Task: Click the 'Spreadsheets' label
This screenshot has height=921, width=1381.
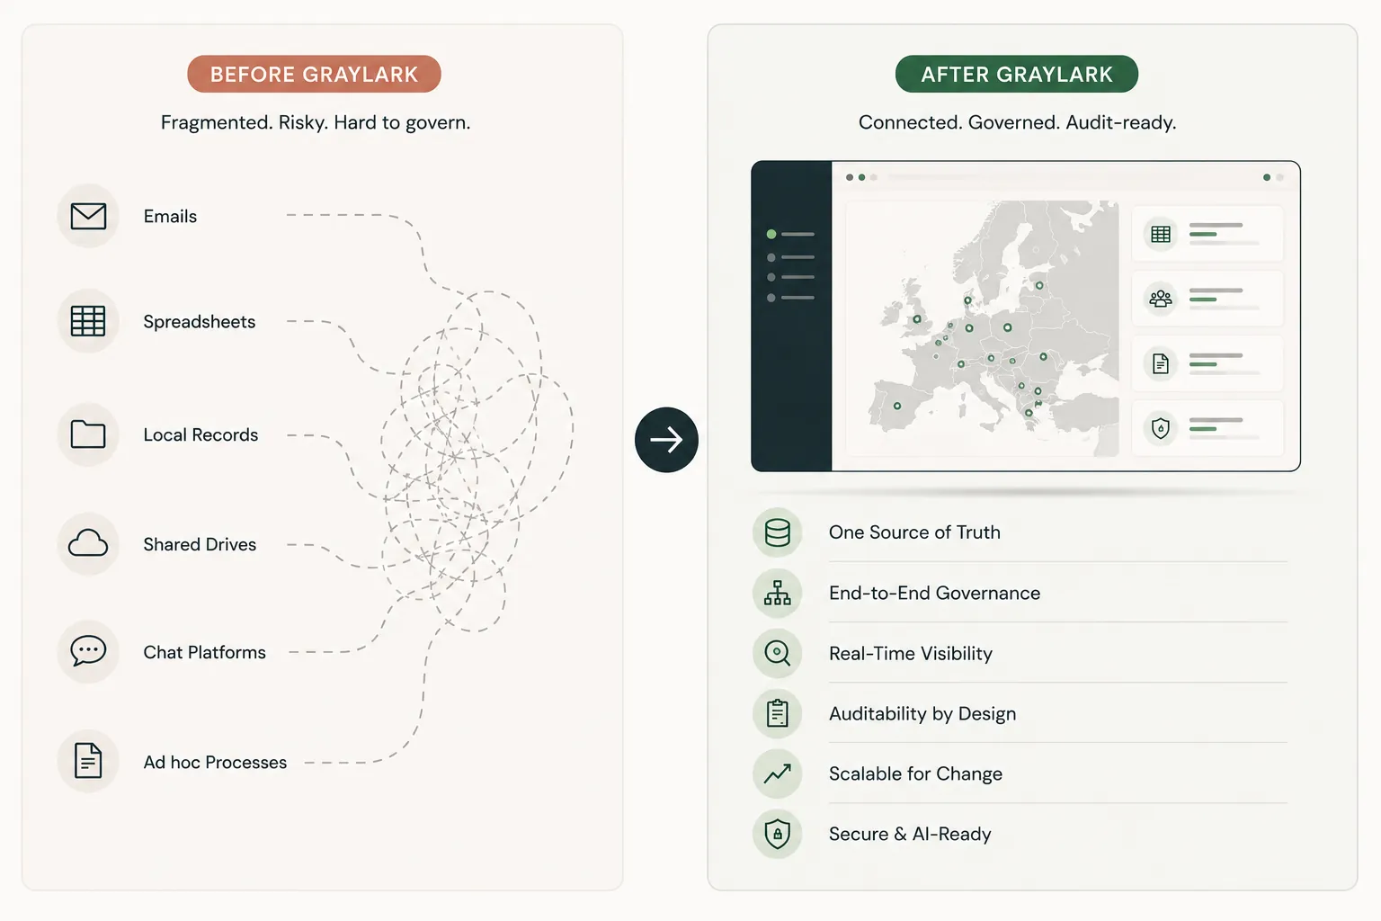Action: point(200,322)
